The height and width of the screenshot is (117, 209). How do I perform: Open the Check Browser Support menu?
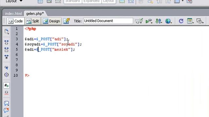pos(139,21)
